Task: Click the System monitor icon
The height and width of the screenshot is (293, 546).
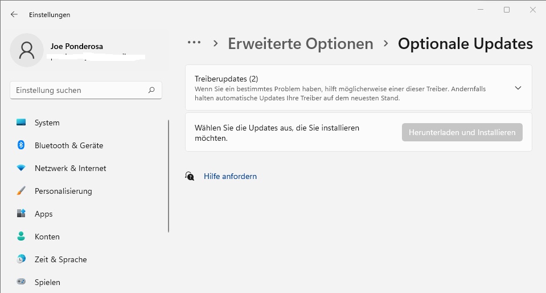Action: (x=21, y=123)
